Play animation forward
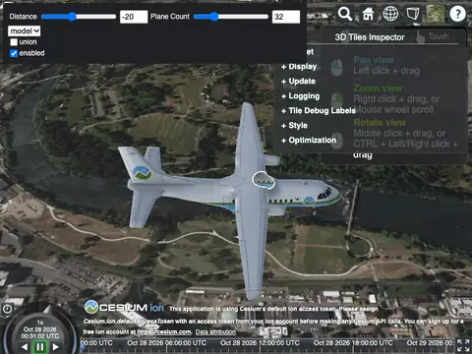Screen dimensions: 472x354 click(x=56, y=347)
